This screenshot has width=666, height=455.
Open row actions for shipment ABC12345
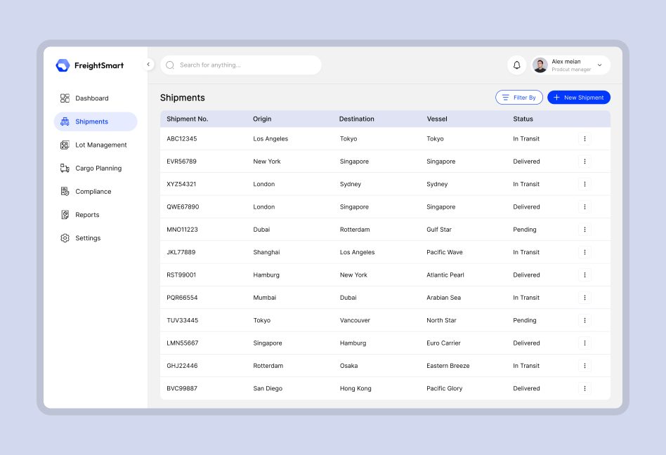pyautogui.click(x=585, y=139)
